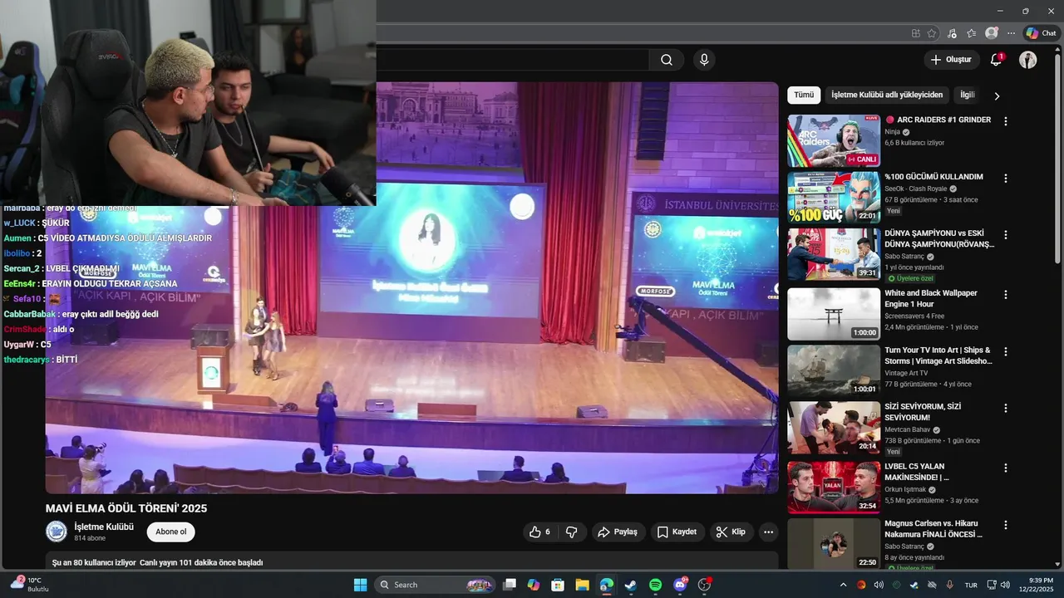Open options for Turn Your TV Into Art video
Viewport: 1064px width, 598px height.
pyautogui.click(x=1006, y=352)
